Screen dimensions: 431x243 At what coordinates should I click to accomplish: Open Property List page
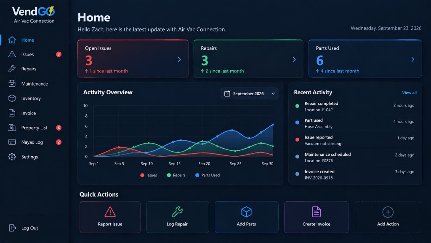coord(34,128)
